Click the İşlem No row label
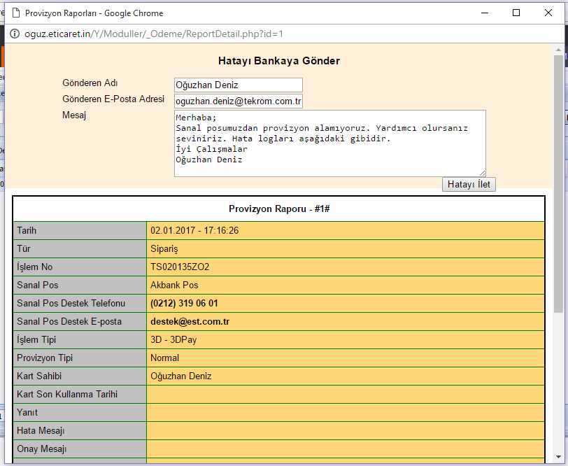568x466 pixels. [x=34, y=267]
